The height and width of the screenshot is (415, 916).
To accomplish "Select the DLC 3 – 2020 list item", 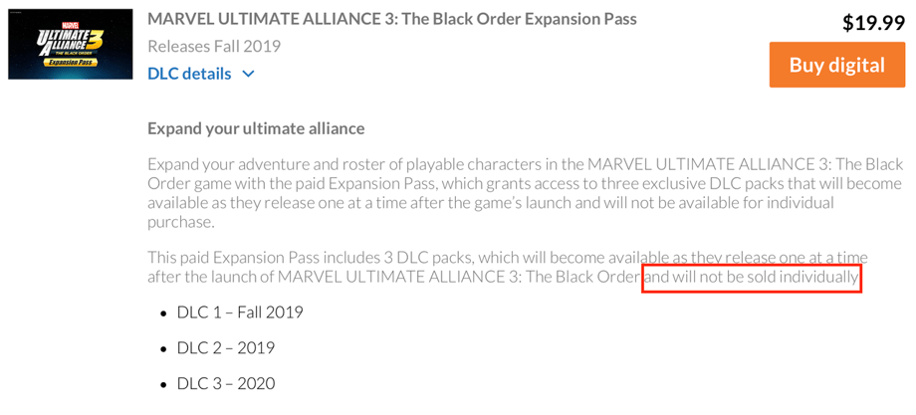I will click(226, 384).
